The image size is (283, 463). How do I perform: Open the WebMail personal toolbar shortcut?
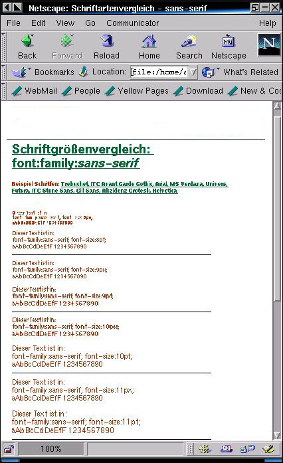[x=35, y=90]
